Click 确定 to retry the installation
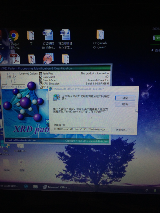The image size is (160, 213). pyautogui.click(x=125, y=98)
